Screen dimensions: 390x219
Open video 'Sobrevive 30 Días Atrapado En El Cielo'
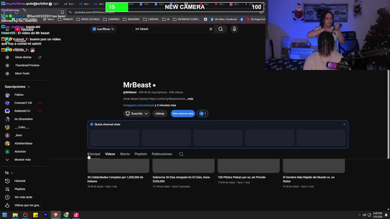[181, 179]
